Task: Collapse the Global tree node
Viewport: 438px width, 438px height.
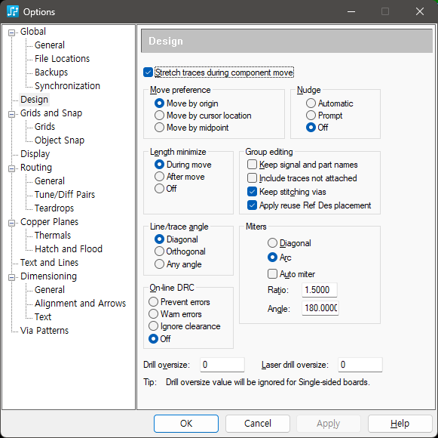Action: coord(11,32)
